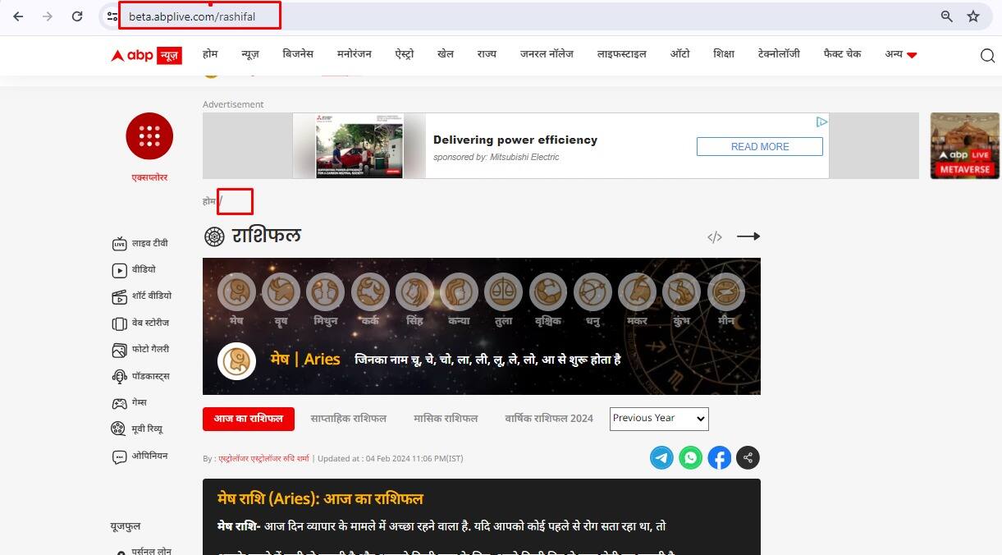This screenshot has width=1002, height=555.
Task: Choose the Leo (सिंह) zodiac icon
Action: (x=414, y=291)
